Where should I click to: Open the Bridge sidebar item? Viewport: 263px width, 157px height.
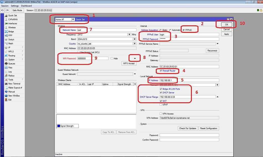[x=11, y=32]
